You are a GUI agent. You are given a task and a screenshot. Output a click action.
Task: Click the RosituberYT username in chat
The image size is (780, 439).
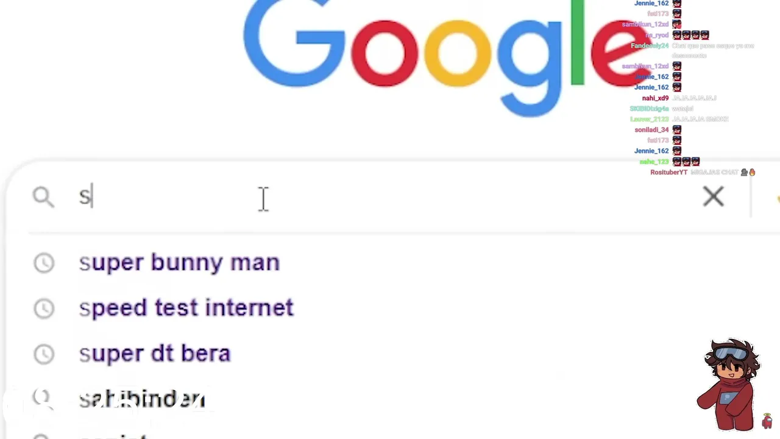pyautogui.click(x=668, y=173)
